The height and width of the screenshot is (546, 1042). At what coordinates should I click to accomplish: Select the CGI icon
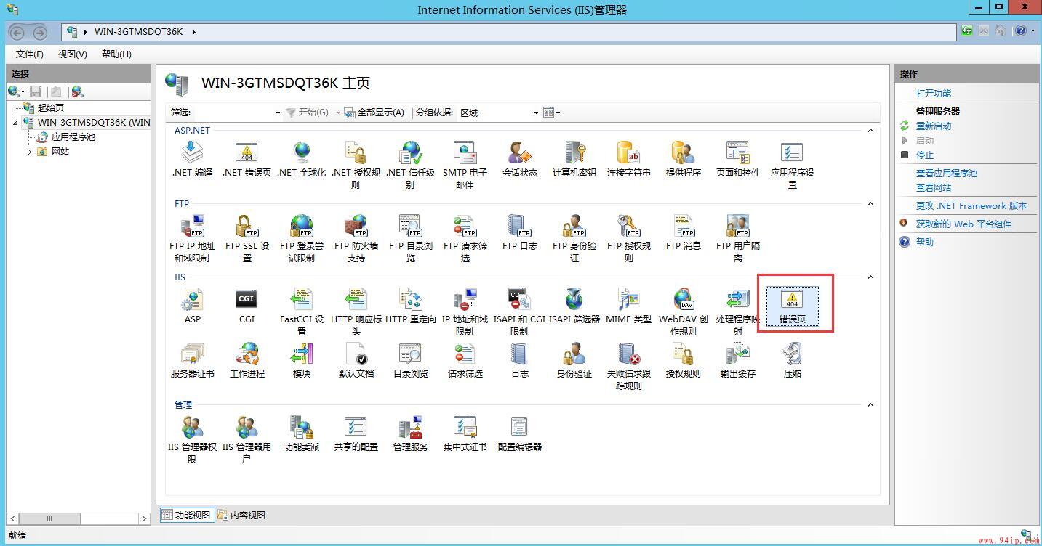point(247,305)
